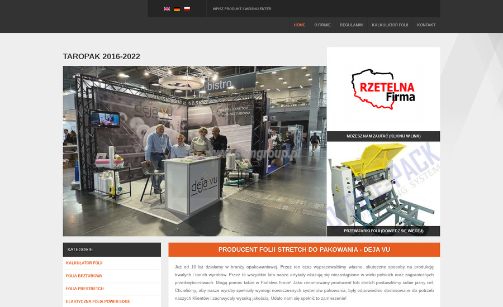
Task: Switch site language to English flag
Action: coord(167,9)
